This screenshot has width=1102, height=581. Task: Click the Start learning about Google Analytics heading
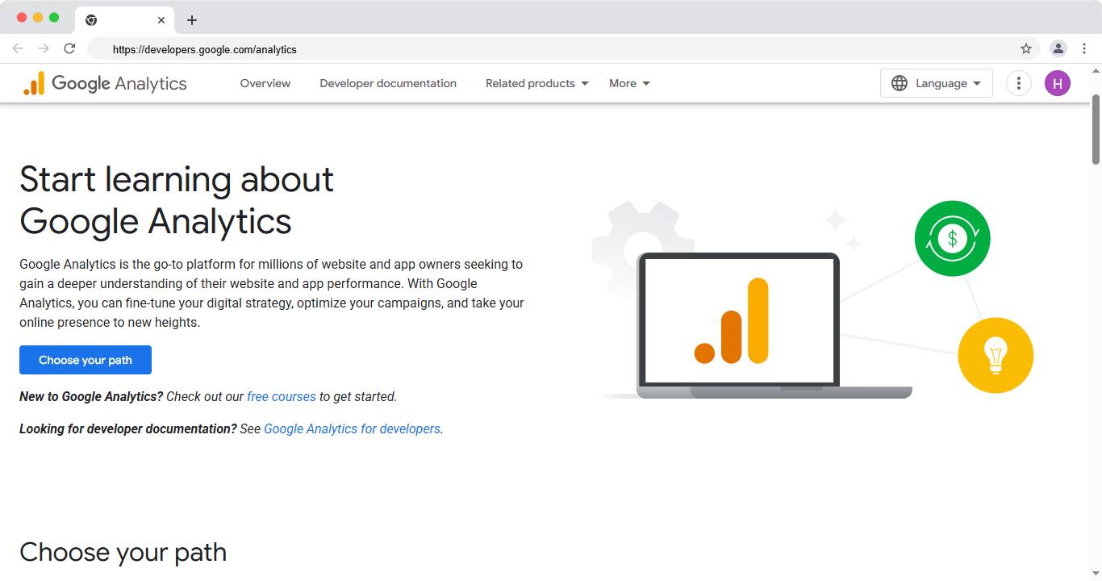click(177, 199)
